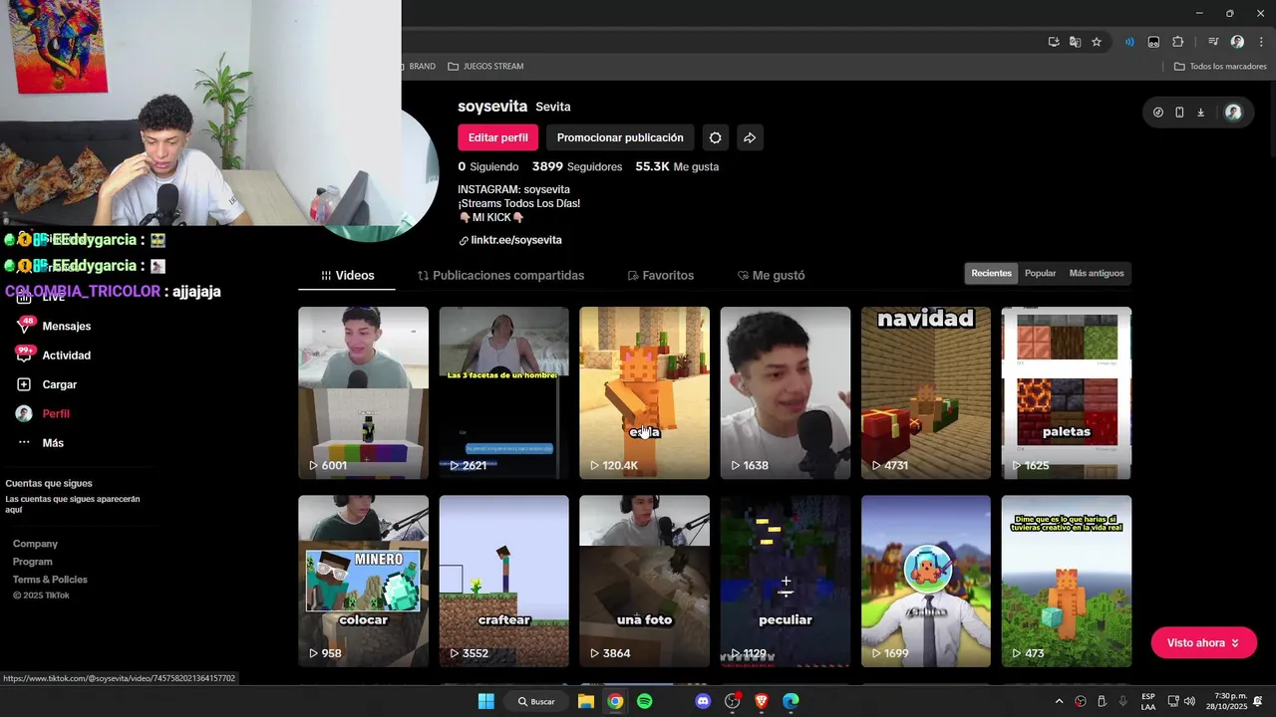This screenshot has height=717, width=1276.
Task: Click the Buscar taskbar search box
Action: [535, 701]
